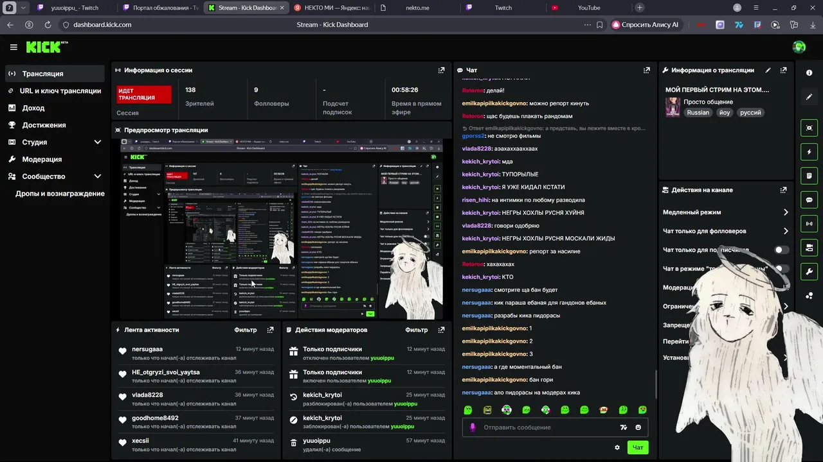Screen dimensions: 823x462
Task: Open Модерация in left sidebar
Action: point(54,159)
